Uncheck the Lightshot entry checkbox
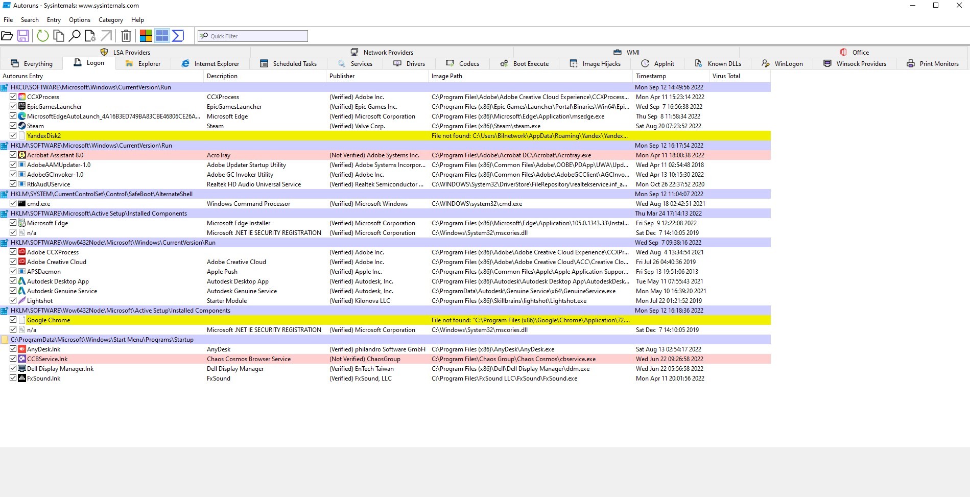 pos(13,300)
